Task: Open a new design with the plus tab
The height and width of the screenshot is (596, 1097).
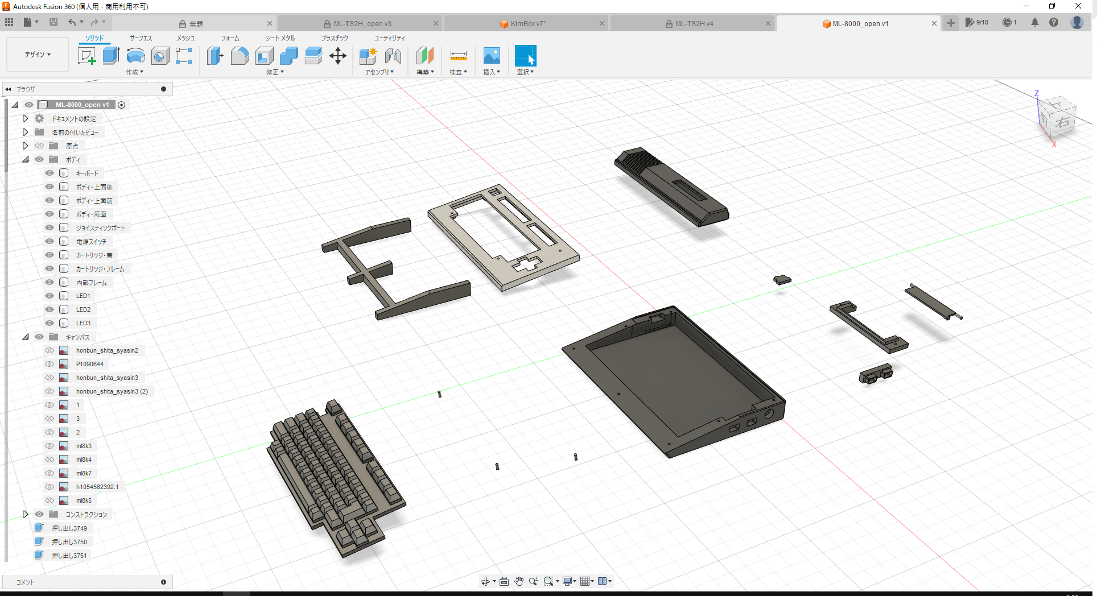Action: (x=951, y=23)
